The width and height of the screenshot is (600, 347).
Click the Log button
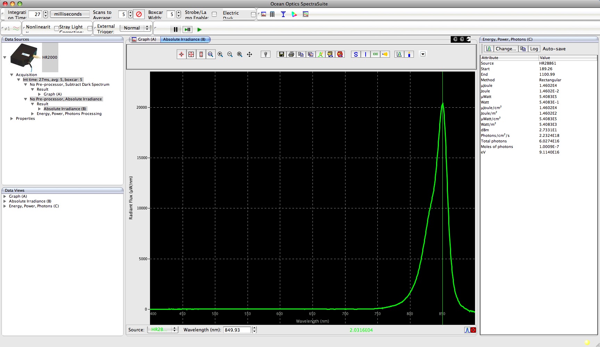coord(534,49)
